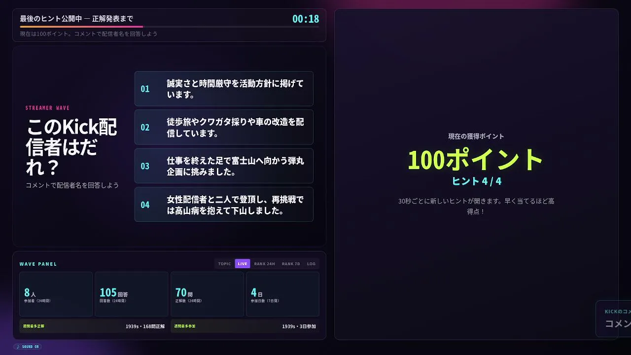
Task: Click the 105回答 answers stat card
Action: click(132, 294)
